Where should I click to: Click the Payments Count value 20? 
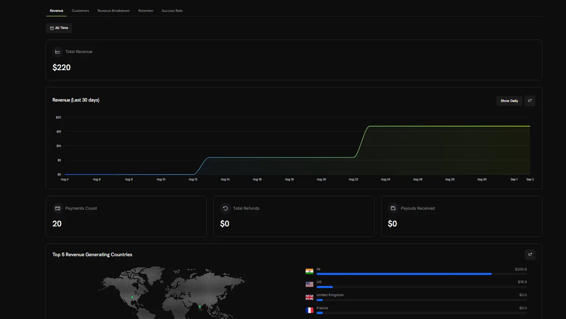57,224
